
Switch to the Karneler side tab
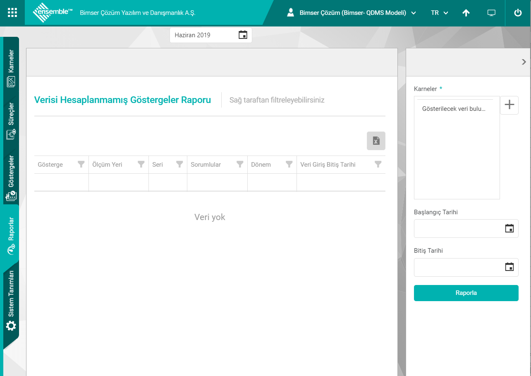(11, 68)
